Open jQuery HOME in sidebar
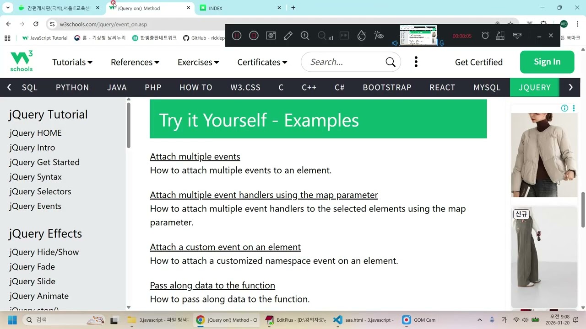 pyautogui.click(x=35, y=133)
